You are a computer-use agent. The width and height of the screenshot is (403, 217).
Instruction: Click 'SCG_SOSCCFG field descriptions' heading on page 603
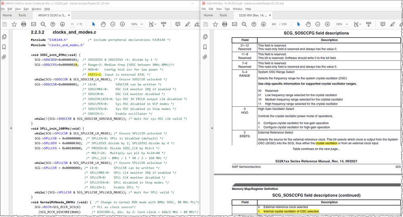coord(316,33)
